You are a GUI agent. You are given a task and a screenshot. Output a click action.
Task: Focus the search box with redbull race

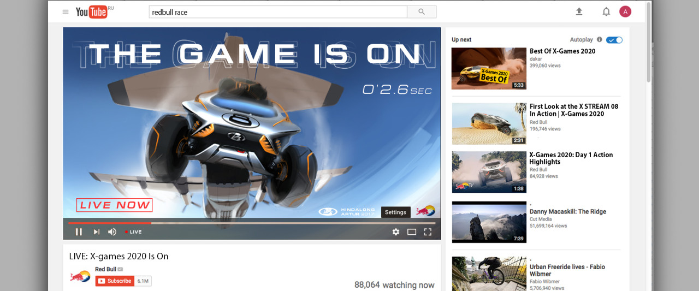click(x=278, y=12)
